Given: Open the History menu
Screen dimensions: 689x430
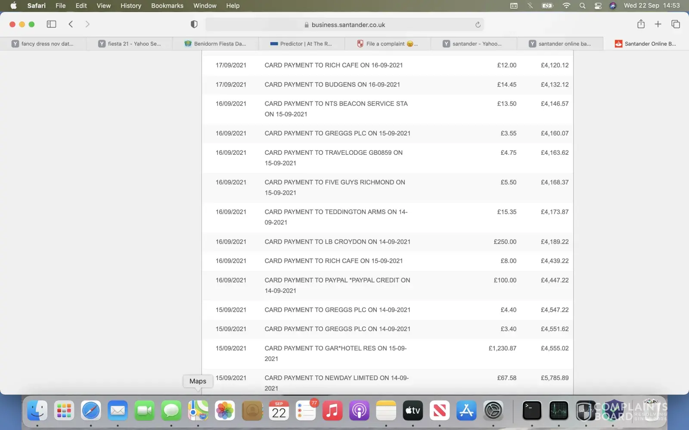Looking at the screenshot, I should click(130, 6).
